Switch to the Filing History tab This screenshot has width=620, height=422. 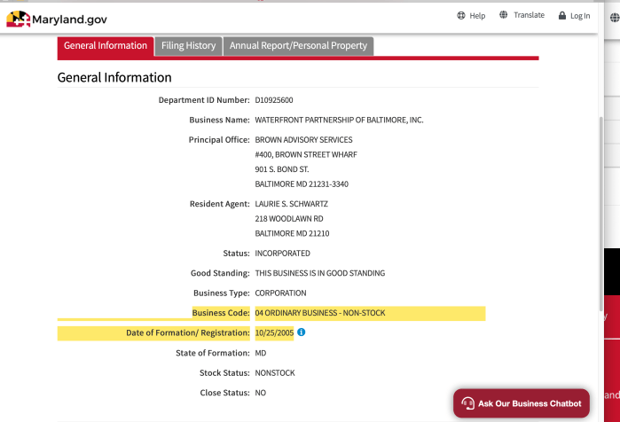coord(188,46)
